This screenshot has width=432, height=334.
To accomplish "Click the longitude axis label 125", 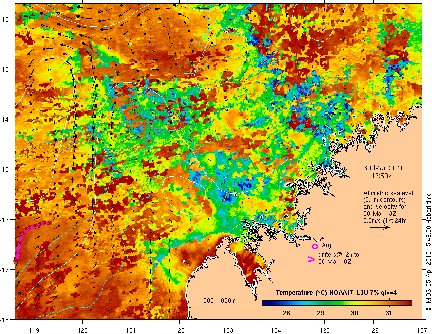I will (325, 330).
